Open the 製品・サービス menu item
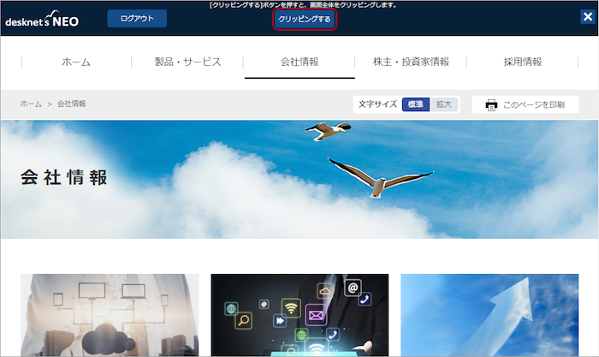 point(187,62)
